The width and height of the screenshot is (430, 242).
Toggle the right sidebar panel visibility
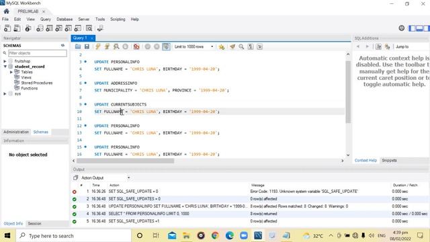(426, 28)
